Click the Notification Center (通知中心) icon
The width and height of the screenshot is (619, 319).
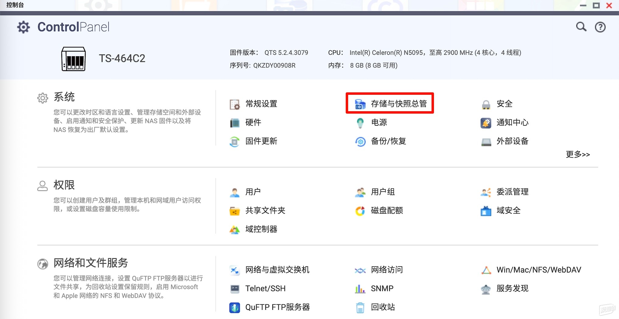pyautogui.click(x=486, y=123)
